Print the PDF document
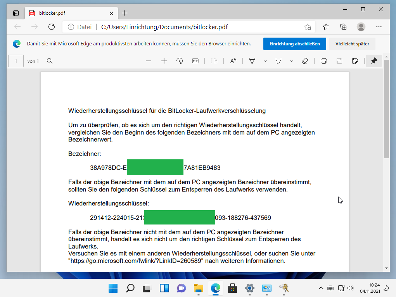 click(324, 61)
